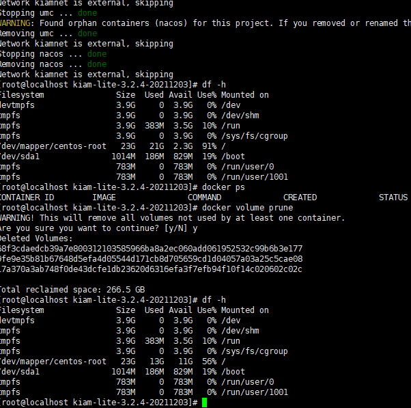Click '(nacos)' in orphan containers warning
Viewport: 411px width, 408px height.
coord(171,23)
